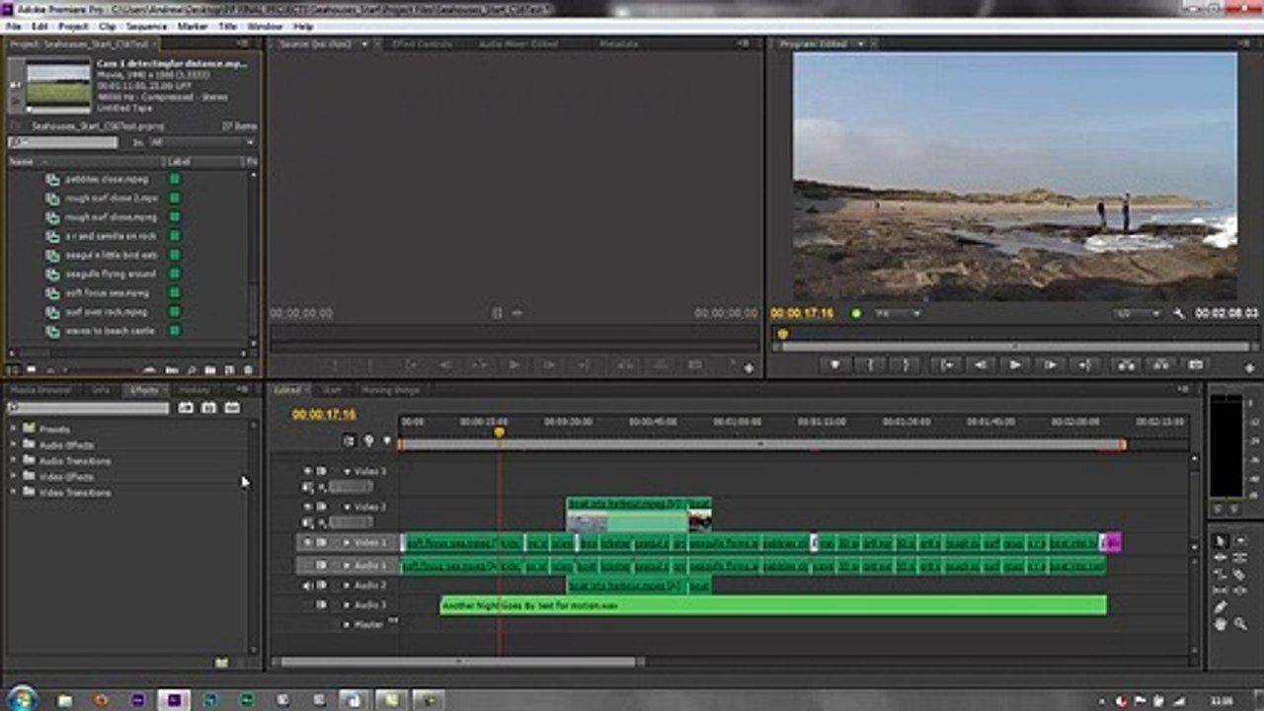
Task: Click the Extract button in Program monitor
Action: [1161, 365]
